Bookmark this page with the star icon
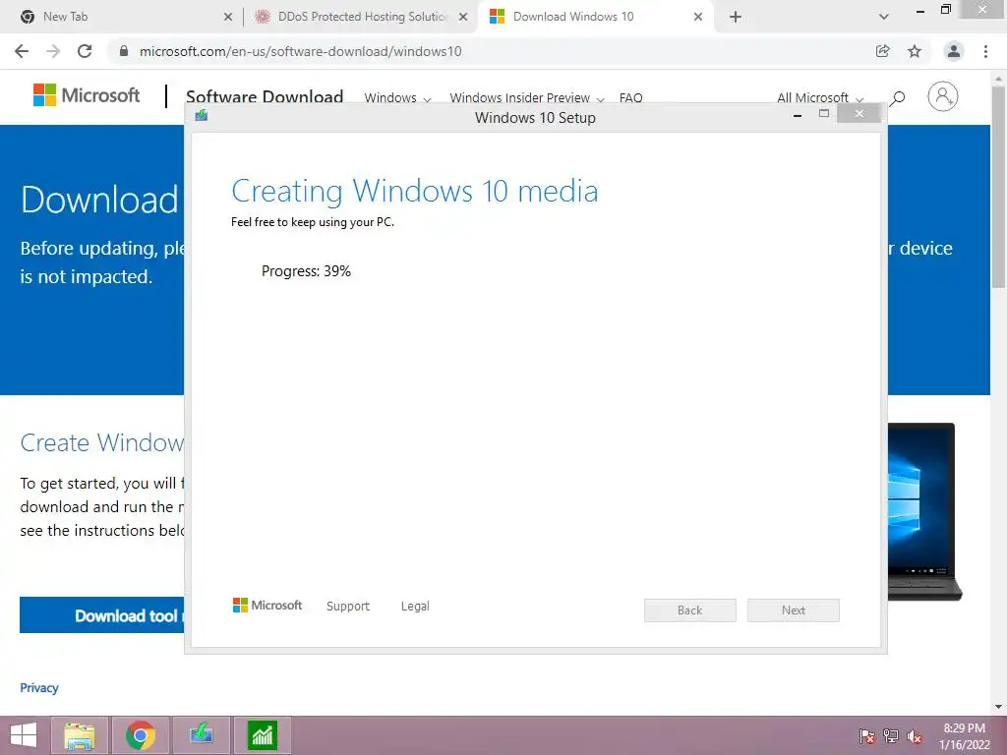The image size is (1007, 755). [x=915, y=51]
